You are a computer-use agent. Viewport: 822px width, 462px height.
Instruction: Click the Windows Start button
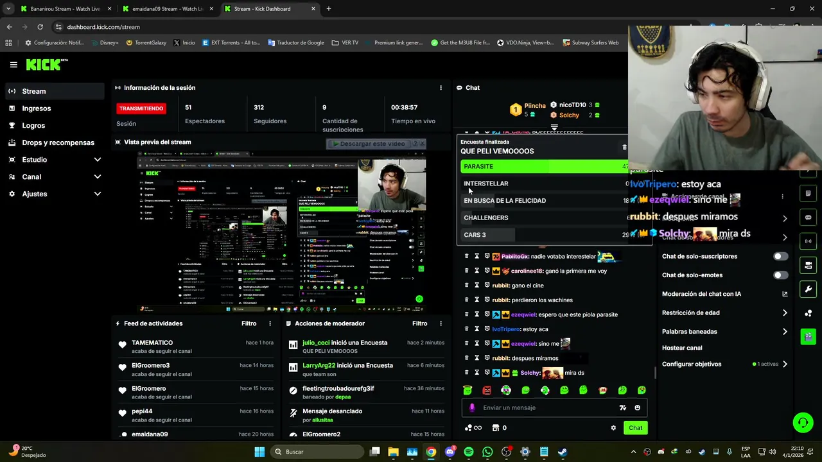(x=259, y=452)
